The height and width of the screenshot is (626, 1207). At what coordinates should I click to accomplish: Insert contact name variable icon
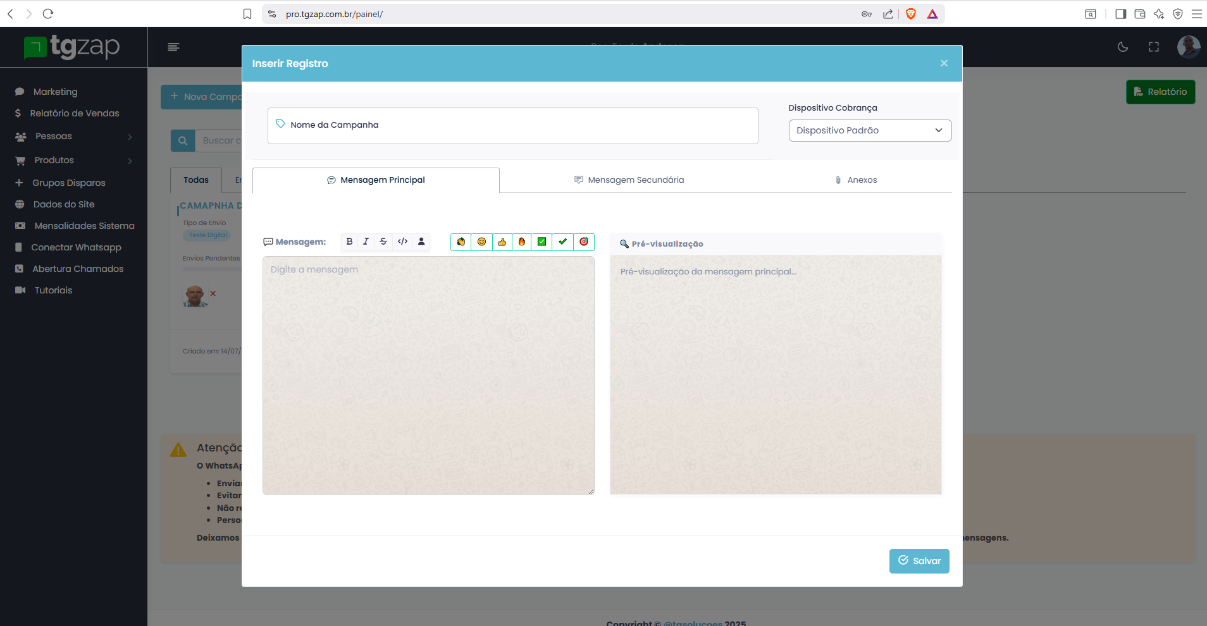421,242
